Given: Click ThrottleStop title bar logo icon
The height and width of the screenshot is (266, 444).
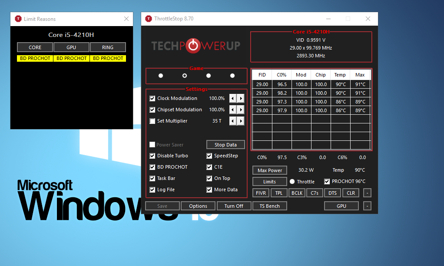Looking at the screenshot, I should click(x=149, y=19).
